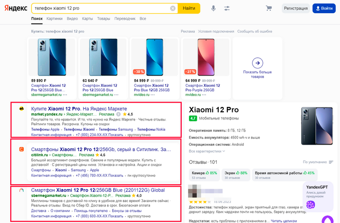Open the sort icon next to По умолчанию
Viewport: 340px width, 223px height.
(x=331, y=162)
